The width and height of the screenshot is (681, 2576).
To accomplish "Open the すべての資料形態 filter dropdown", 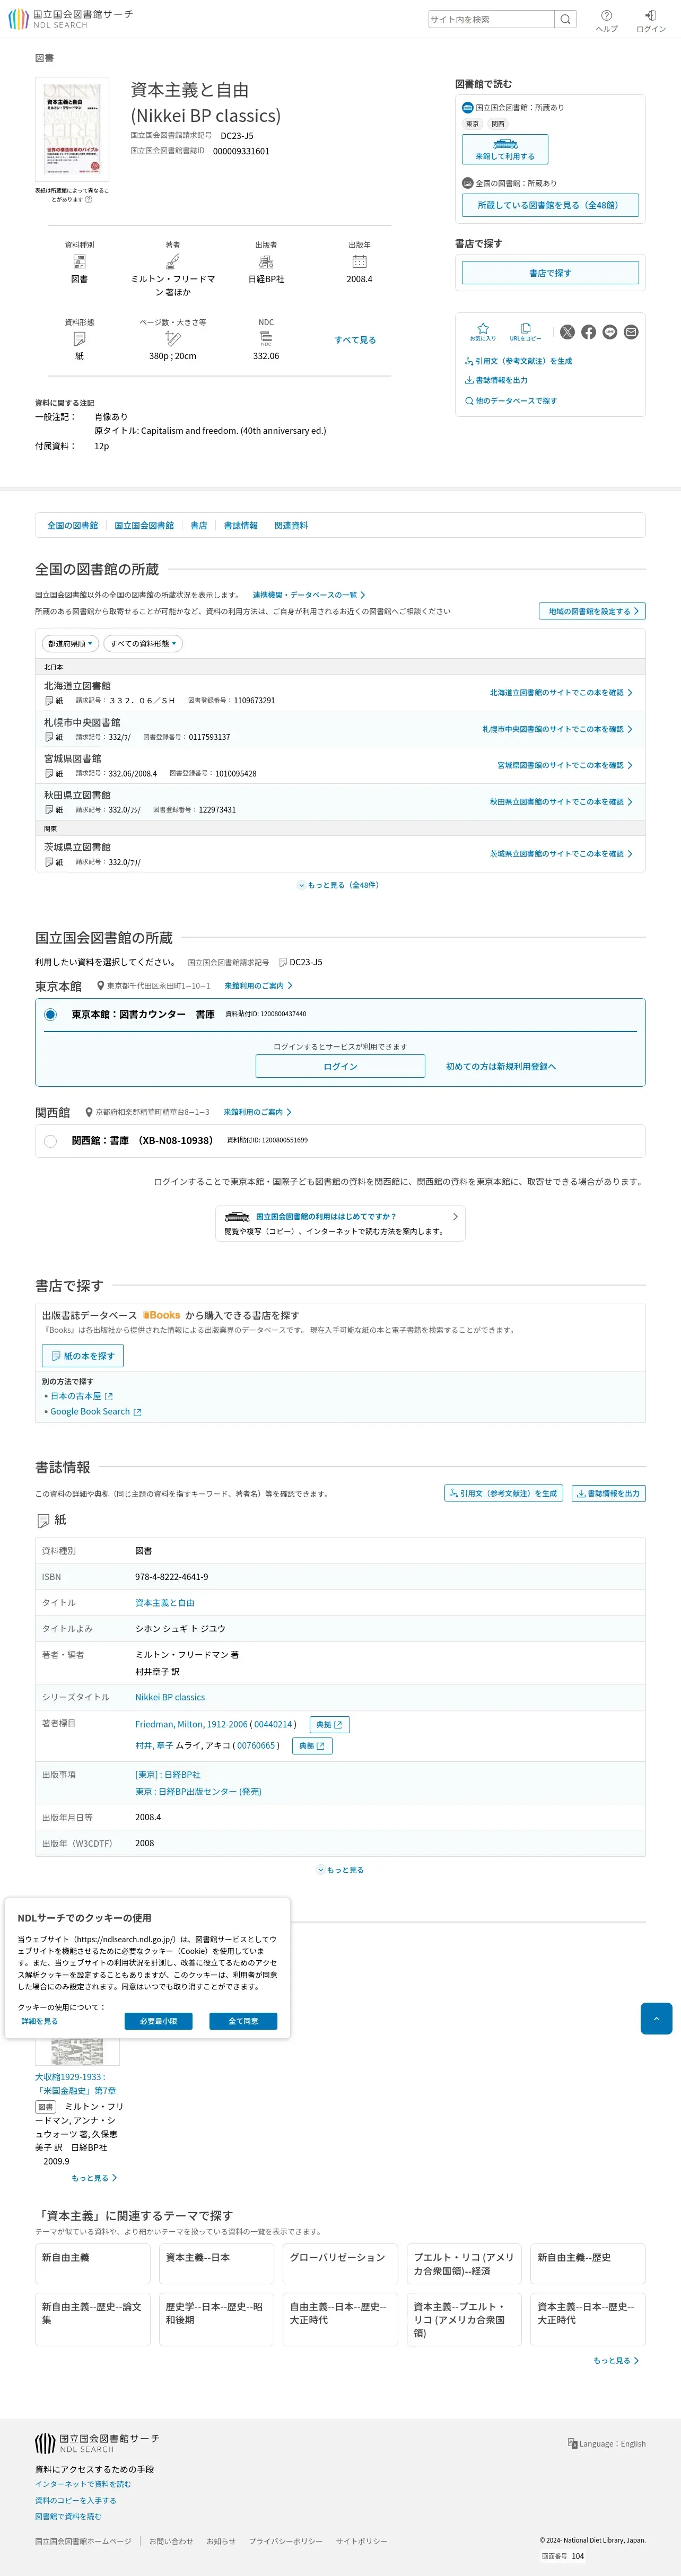I will coord(143,643).
